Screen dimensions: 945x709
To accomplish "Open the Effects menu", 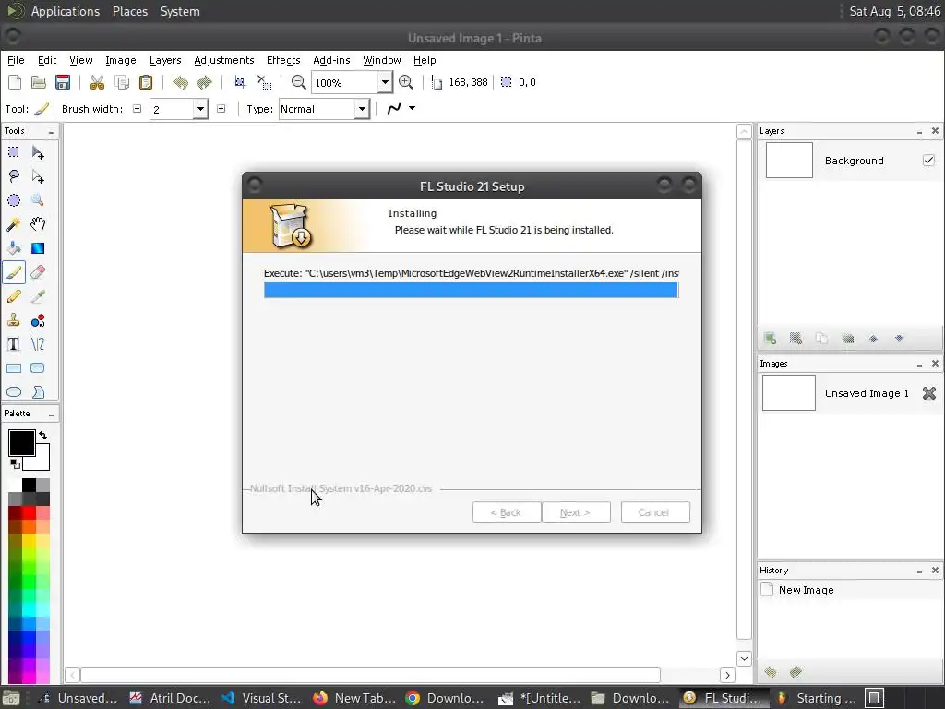I will click(283, 60).
